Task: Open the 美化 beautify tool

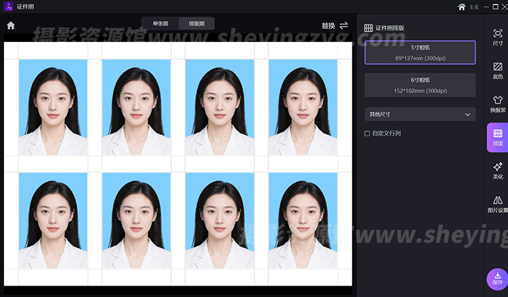Action: pyautogui.click(x=497, y=170)
